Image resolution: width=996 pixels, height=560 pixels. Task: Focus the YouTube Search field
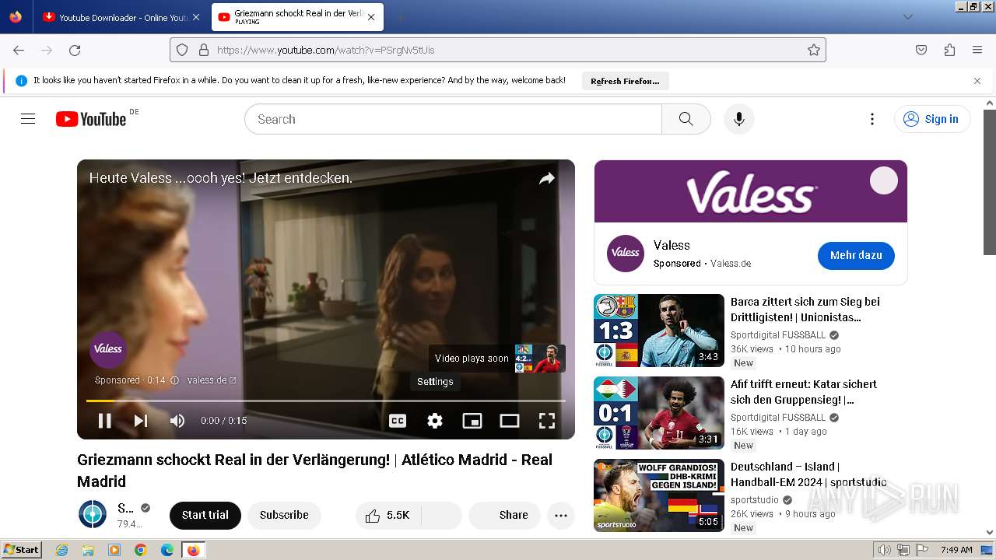(x=454, y=119)
